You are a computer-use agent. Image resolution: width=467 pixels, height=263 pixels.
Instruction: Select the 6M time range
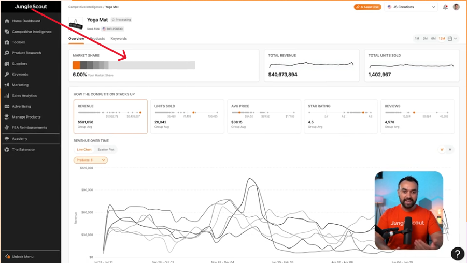433,39
